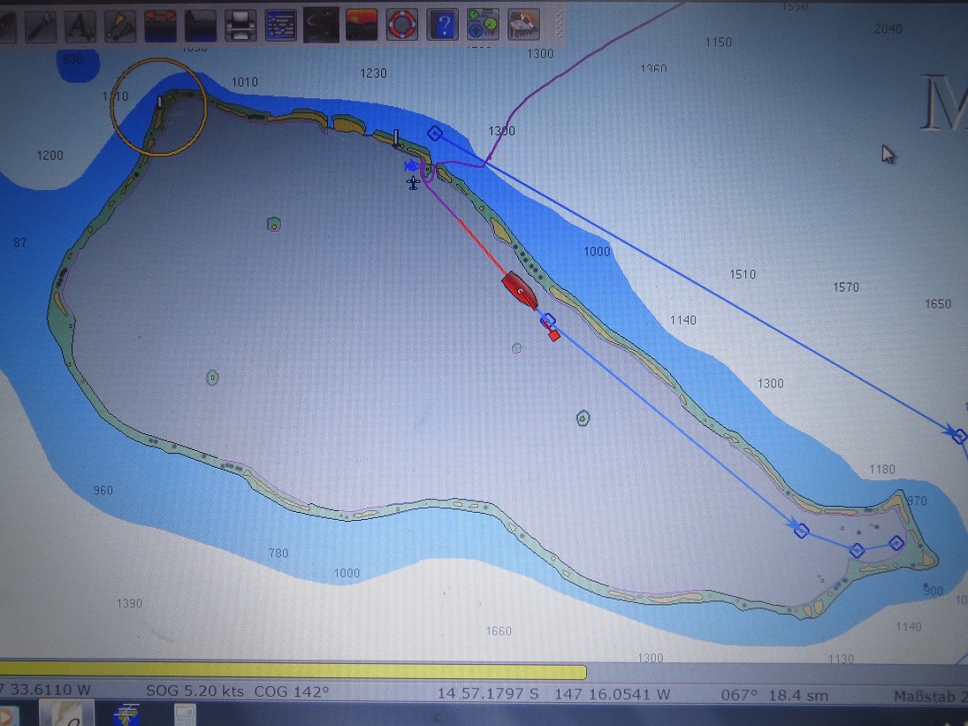Select the red vessel icon in the lagoon
Image resolution: width=968 pixels, height=726 pixels.
pyautogui.click(x=519, y=290)
